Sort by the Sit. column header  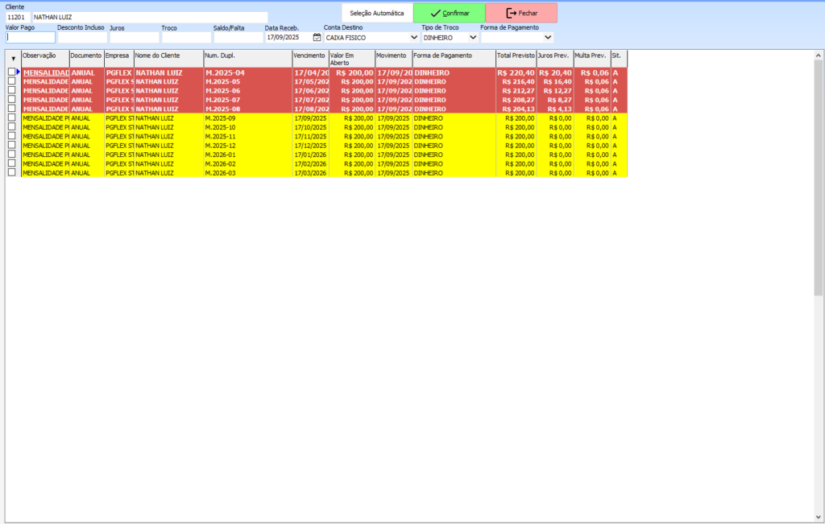(x=620, y=59)
